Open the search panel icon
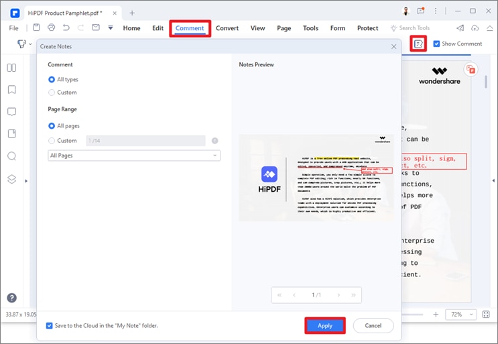 coord(12,156)
